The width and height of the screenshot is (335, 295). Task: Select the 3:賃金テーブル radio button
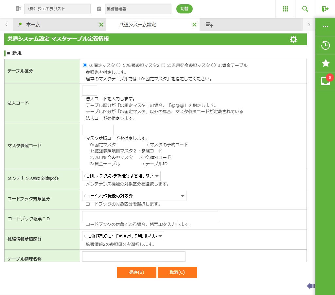click(x=214, y=65)
